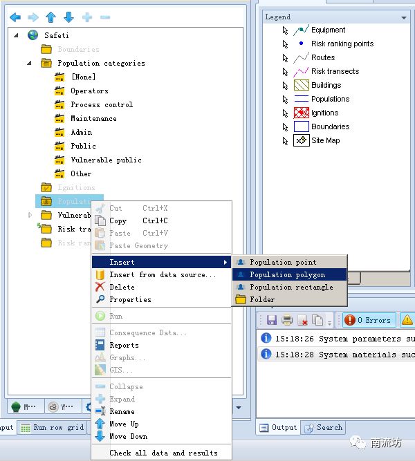Screen dimensions: 415x461
Task: Click the Site Map legend symbol
Action: pos(302,140)
